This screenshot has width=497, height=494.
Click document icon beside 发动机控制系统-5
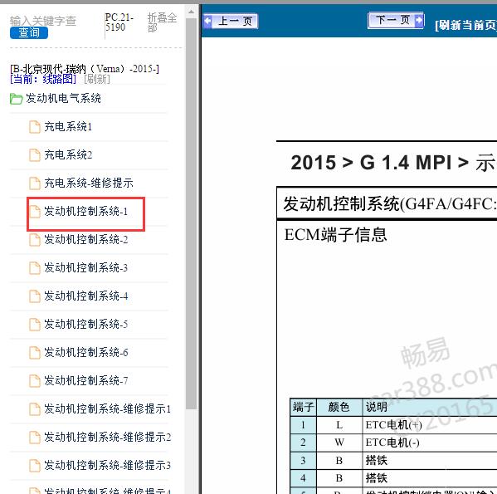click(35, 325)
